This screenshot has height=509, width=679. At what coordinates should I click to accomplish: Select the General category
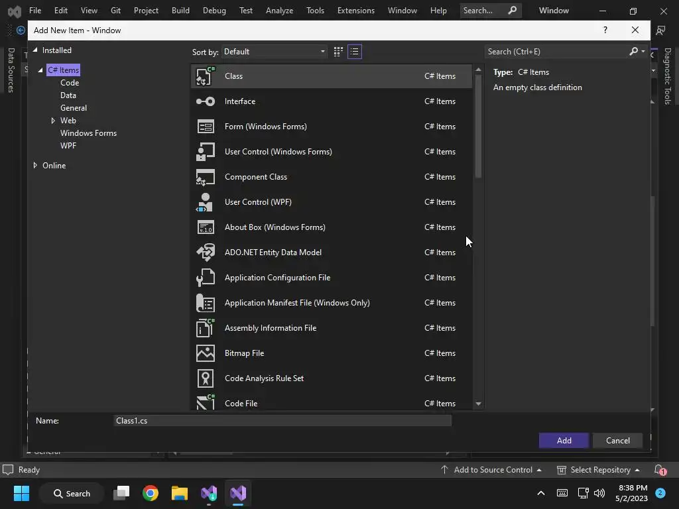(74, 108)
